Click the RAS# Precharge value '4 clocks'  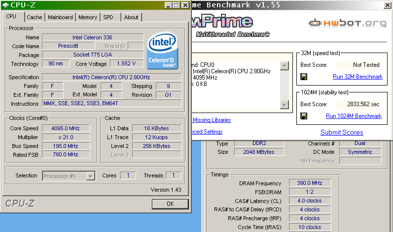310,218
